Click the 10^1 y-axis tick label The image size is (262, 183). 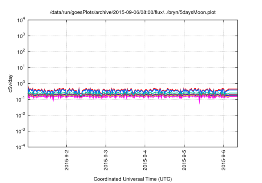pos(21,68)
